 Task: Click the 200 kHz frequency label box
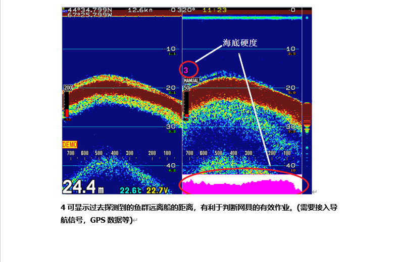68,88
